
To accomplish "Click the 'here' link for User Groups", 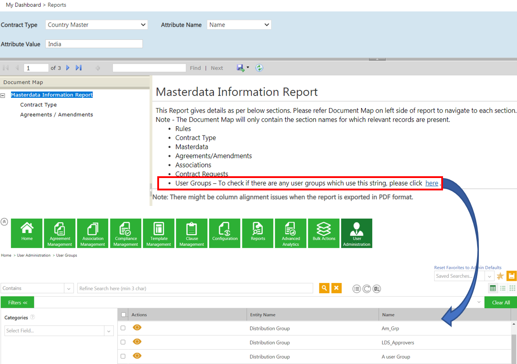I will tap(431, 183).
